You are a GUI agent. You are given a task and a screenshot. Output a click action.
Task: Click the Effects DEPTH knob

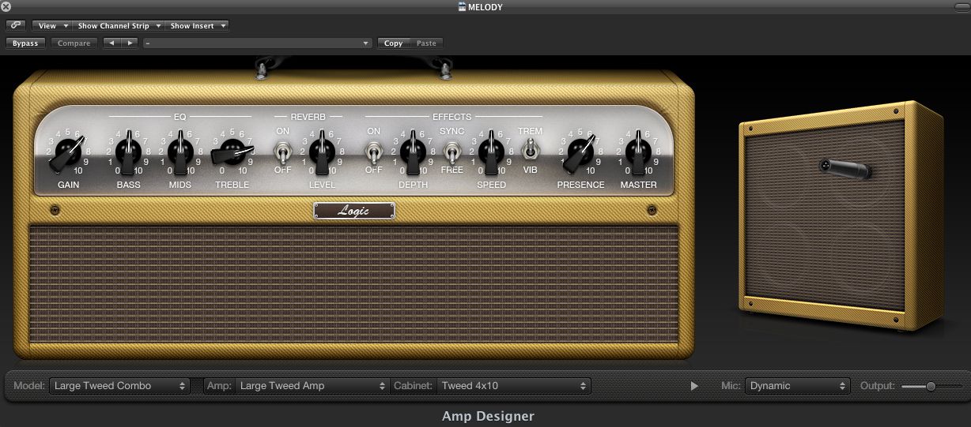[x=412, y=151]
